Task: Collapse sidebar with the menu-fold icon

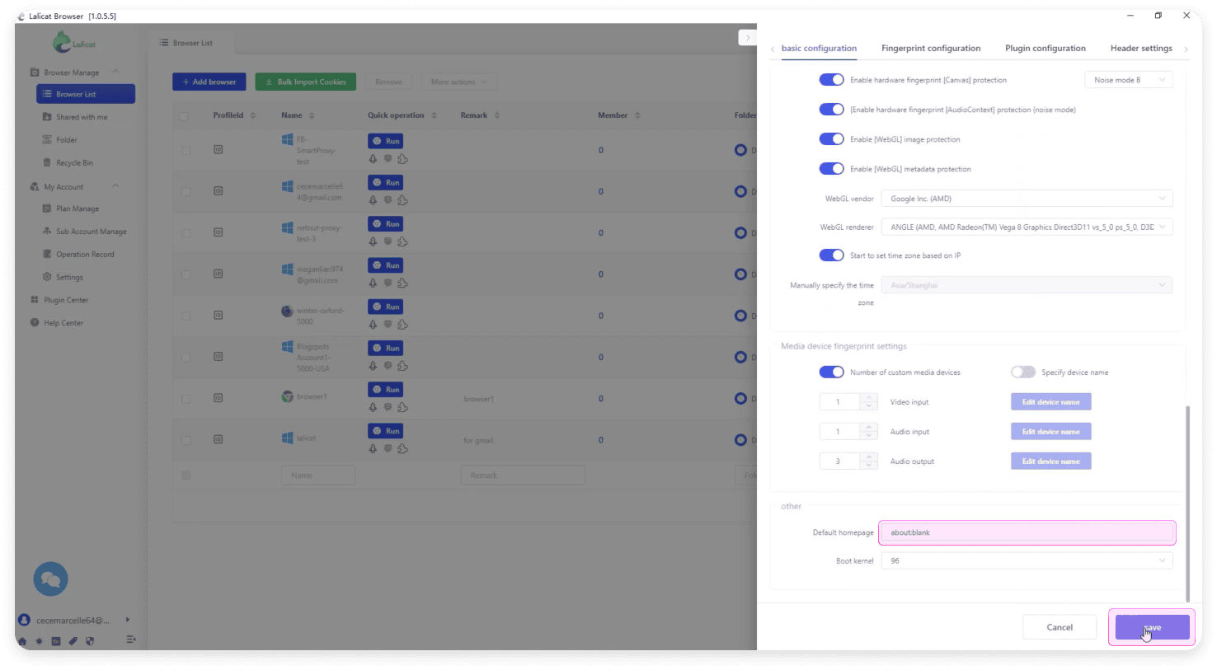Action: 130,640
